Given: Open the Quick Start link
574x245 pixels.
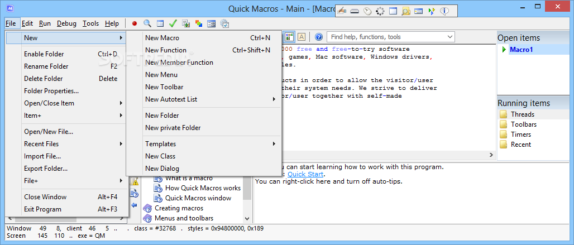Looking at the screenshot, I should tap(305, 174).
